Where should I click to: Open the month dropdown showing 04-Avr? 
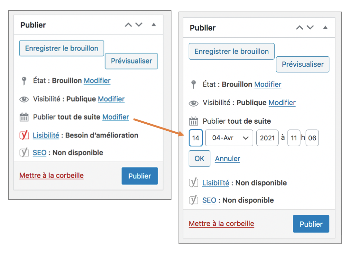(229, 138)
